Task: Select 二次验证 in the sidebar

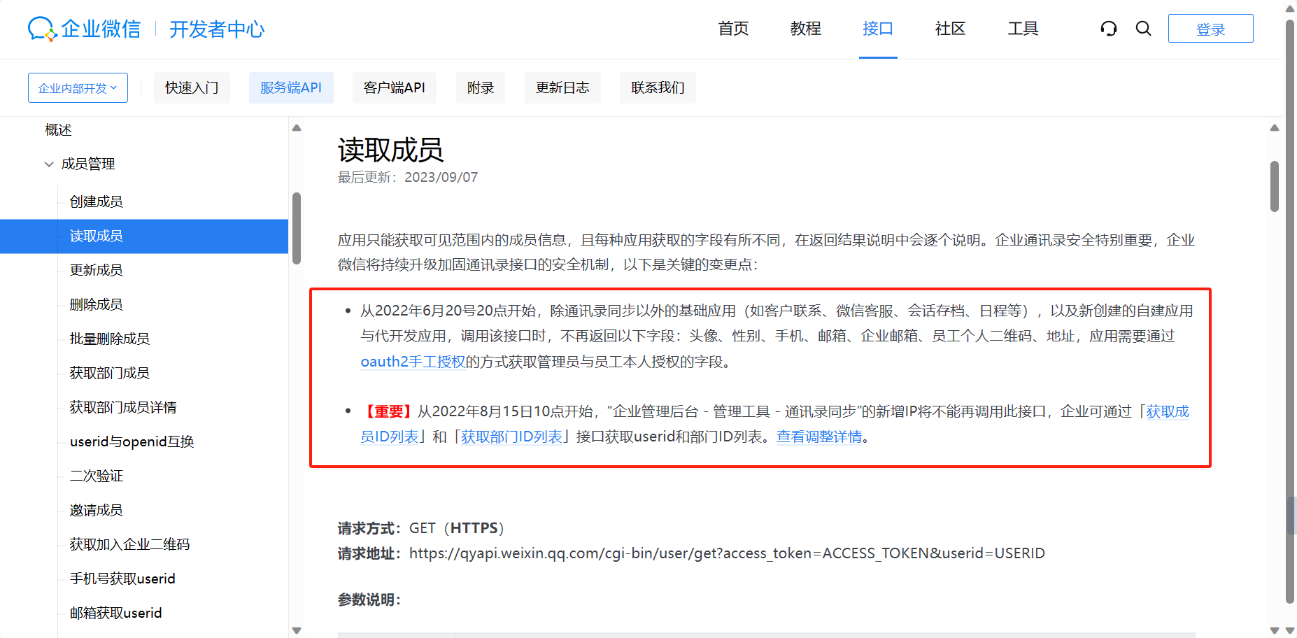Action: point(97,476)
